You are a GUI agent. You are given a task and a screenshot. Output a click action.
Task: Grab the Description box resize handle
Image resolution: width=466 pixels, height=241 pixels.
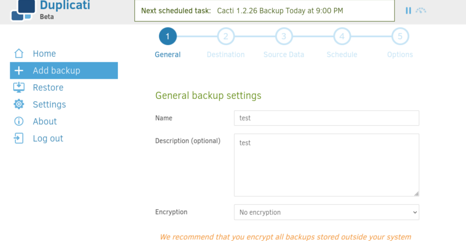pyautogui.click(x=416, y=193)
